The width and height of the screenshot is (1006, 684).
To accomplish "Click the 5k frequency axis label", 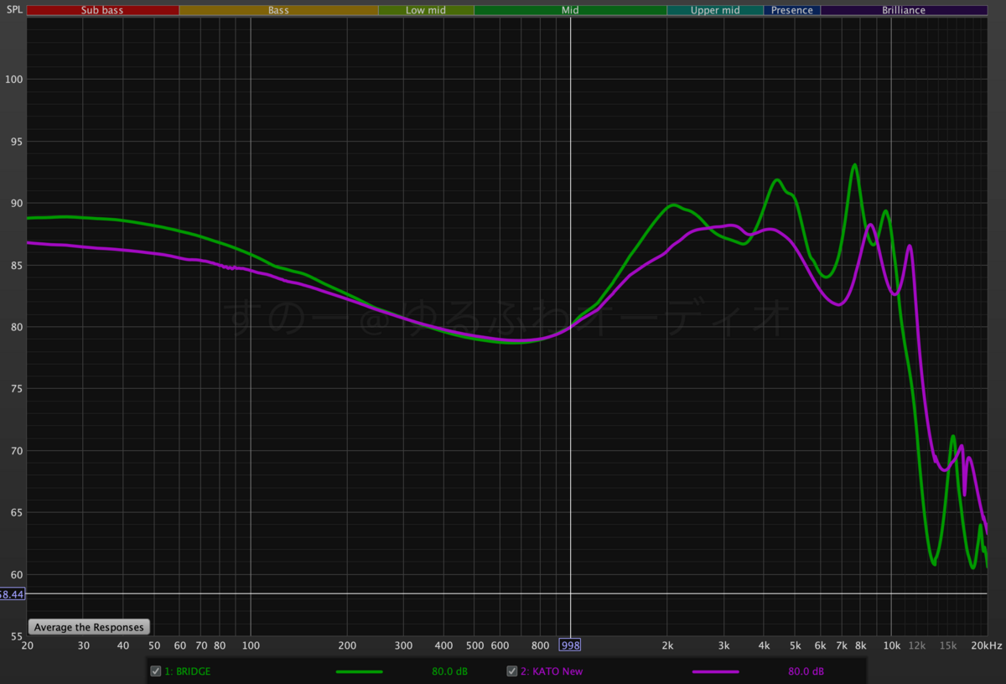I will (795, 645).
